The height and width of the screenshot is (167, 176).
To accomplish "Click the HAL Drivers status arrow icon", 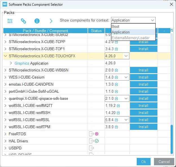I will [x=91, y=141].
